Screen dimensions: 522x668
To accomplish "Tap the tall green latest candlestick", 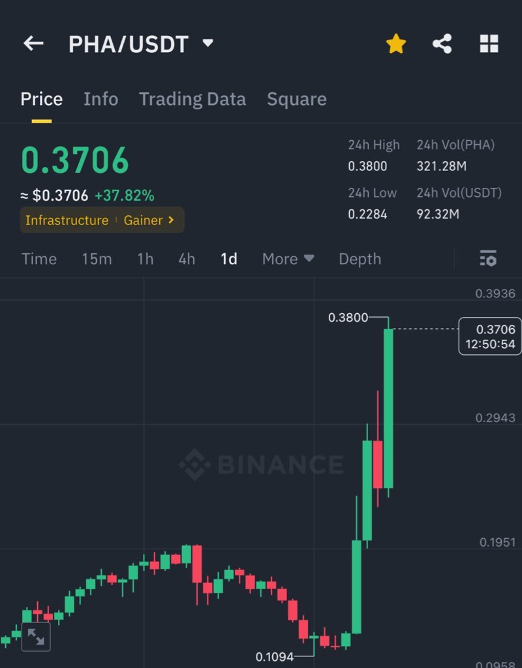I will 388,408.
